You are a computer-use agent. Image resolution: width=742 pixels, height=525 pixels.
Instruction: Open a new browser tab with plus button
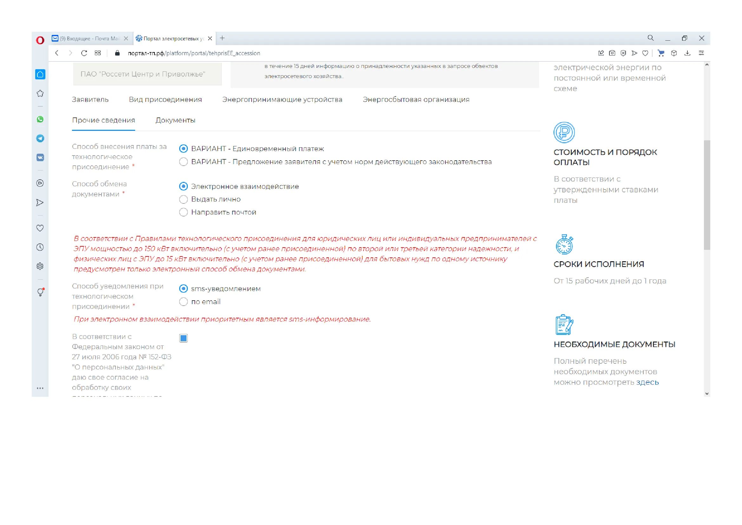click(222, 38)
